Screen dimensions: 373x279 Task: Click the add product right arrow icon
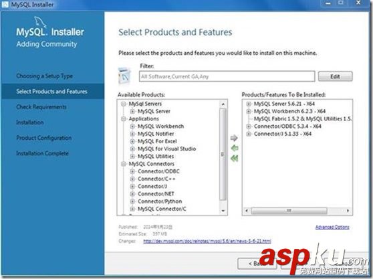pos(234,138)
